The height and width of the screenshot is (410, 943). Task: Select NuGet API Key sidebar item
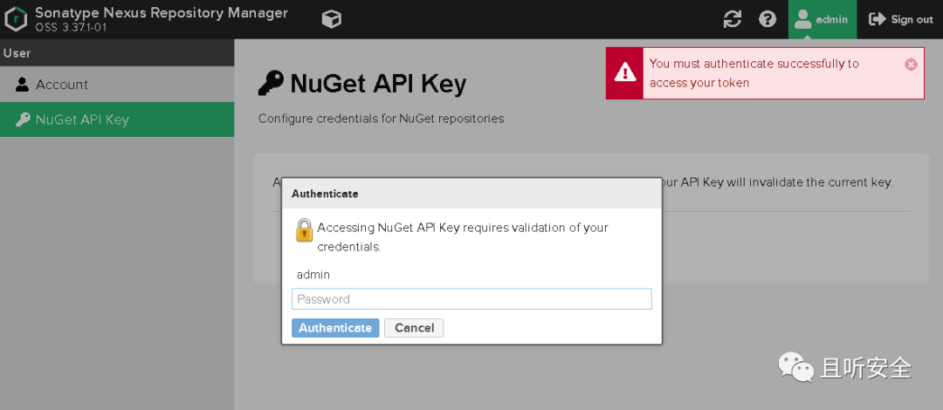point(117,120)
